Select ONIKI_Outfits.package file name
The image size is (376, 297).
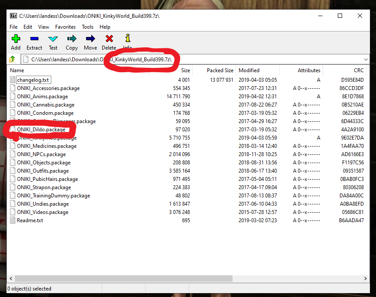point(43,171)
